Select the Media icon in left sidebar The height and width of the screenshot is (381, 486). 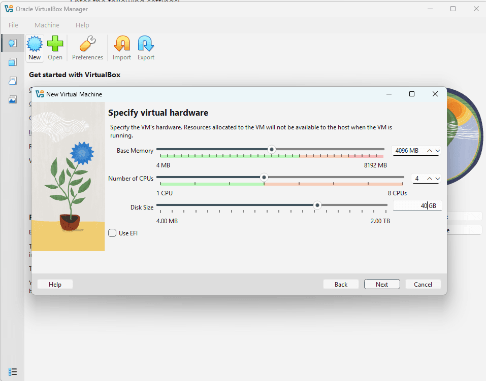point(13,99)
